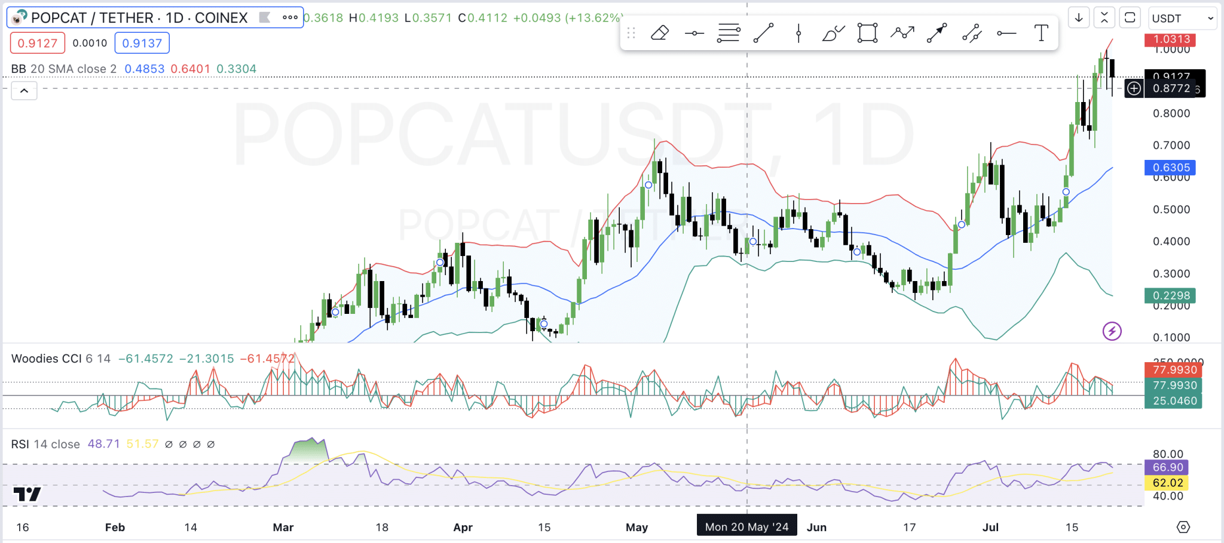
Task: Choose the Fib retracement lines tool
Action: 729,33
